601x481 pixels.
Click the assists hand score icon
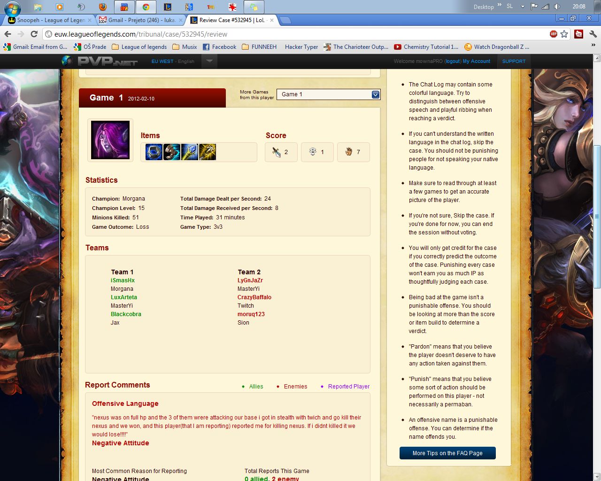tap(348, 152)
